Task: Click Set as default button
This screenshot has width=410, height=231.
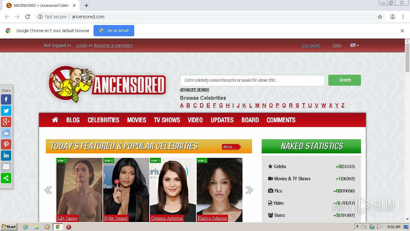Action: [114, 30]
